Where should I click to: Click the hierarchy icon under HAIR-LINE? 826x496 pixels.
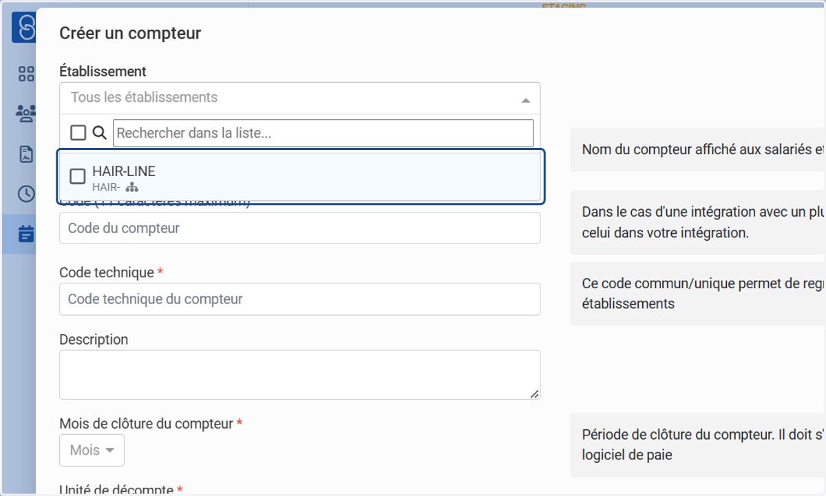[x=132, y=187]
